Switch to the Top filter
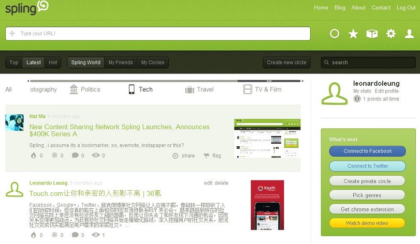The width and height of the screenshot is (420, 244). [14, 63]
